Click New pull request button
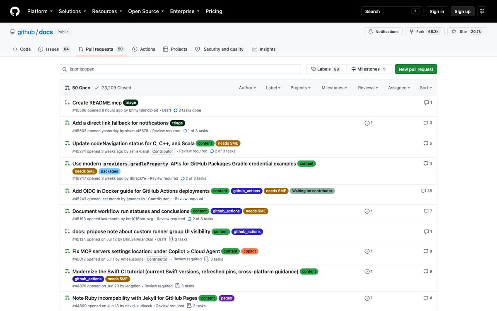 (416, 69)
